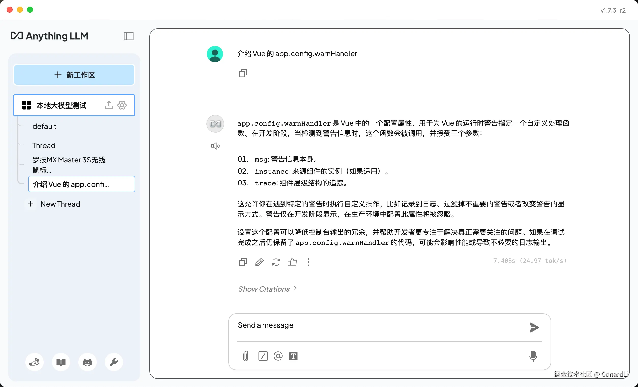Open the 罗技MX Master 3S无线鼠标 thread
The image size is (638, 387).
(x=69, y=165)
